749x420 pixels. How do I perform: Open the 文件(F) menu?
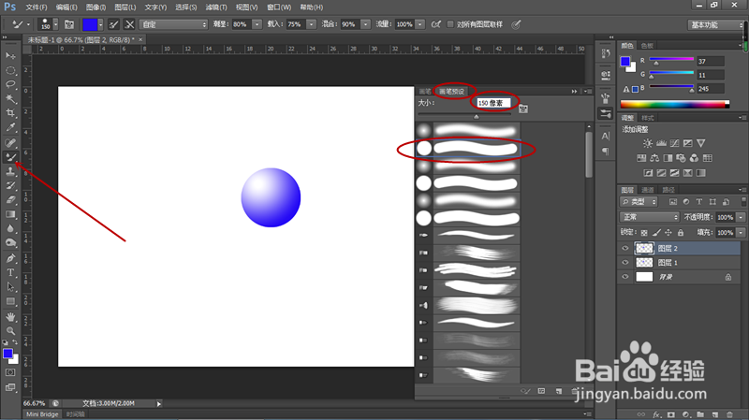[x=37, y=7]
